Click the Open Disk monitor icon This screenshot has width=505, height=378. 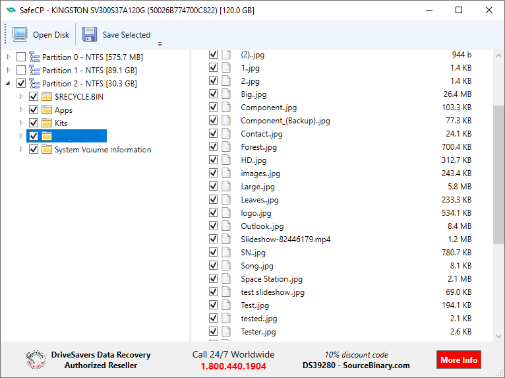(20, 34)
